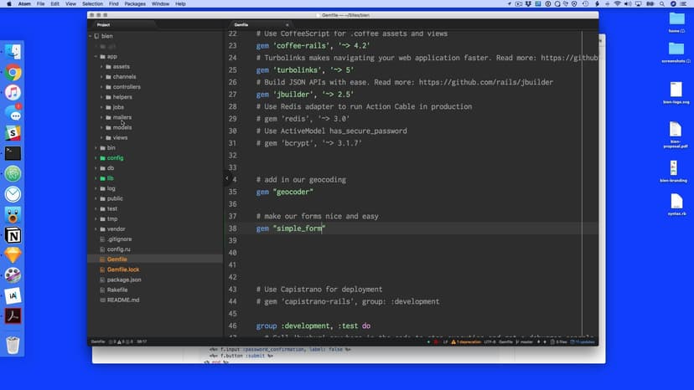The height and width of the screenshot is (390, 694).
Task: Collapse the app folder in project tree
Action: tap(95, 56)
